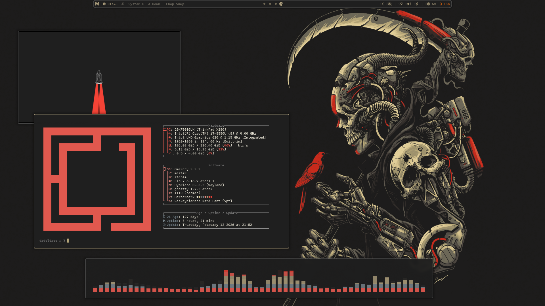
Task: Click the audio visualizer bars window
Action: (x=259, y=278)
